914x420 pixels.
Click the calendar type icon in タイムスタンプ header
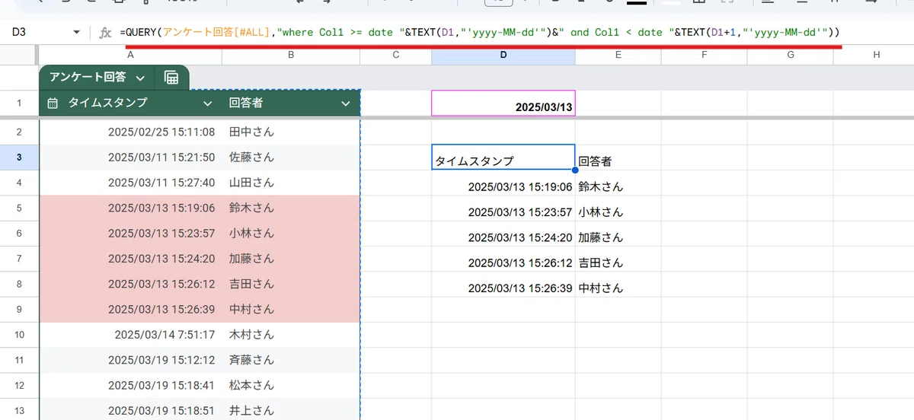[53, 103]
